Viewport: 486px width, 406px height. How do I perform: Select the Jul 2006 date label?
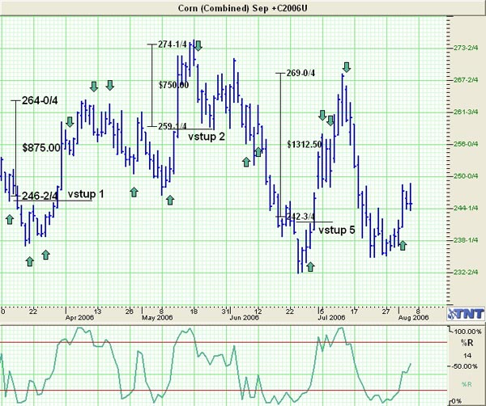[331, 318]
